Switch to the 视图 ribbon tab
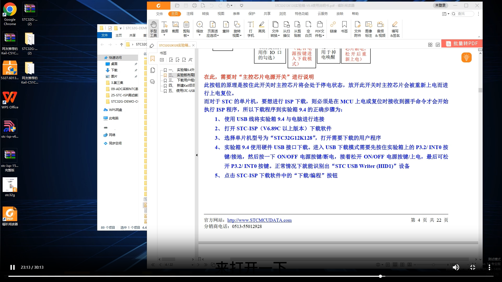The width and height of the screenshot is (502, 282). (221, 14)
